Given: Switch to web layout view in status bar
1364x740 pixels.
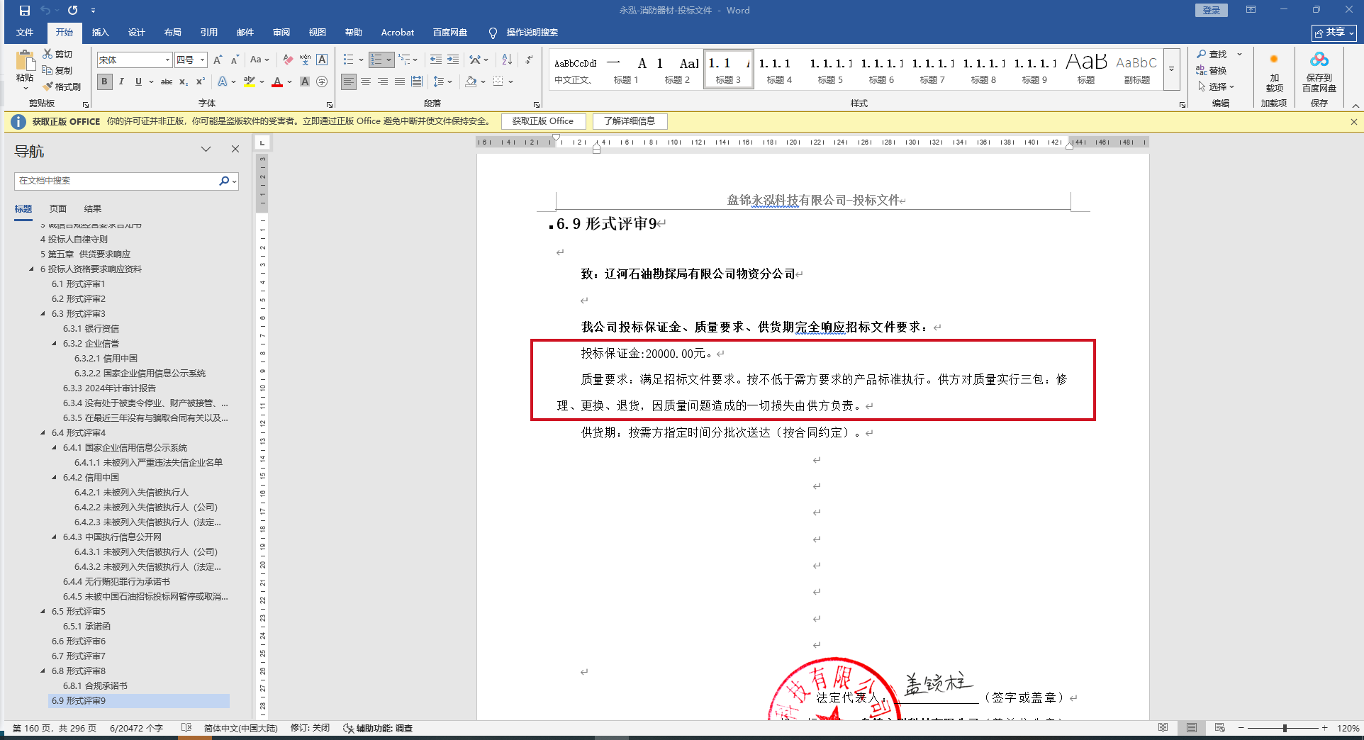Looking at the screenshot, I should [x=1219, y=728].
